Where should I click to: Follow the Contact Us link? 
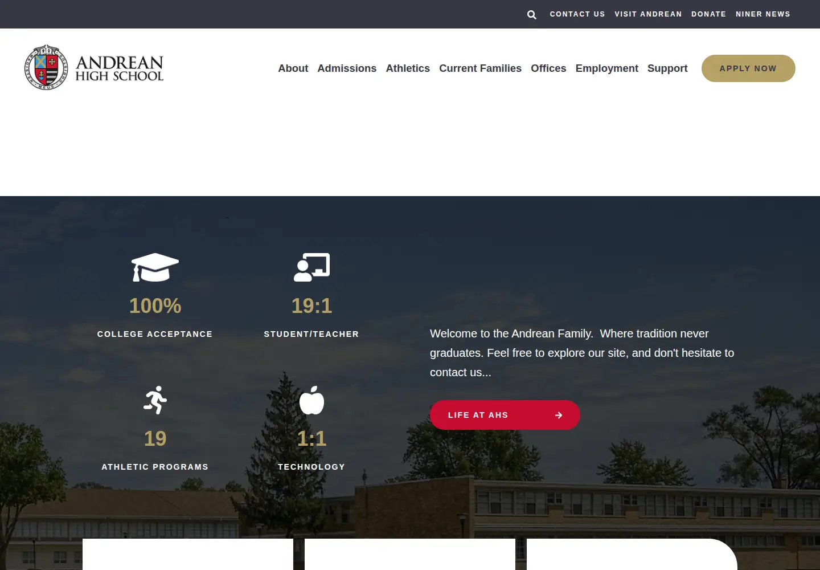[577, 14]
